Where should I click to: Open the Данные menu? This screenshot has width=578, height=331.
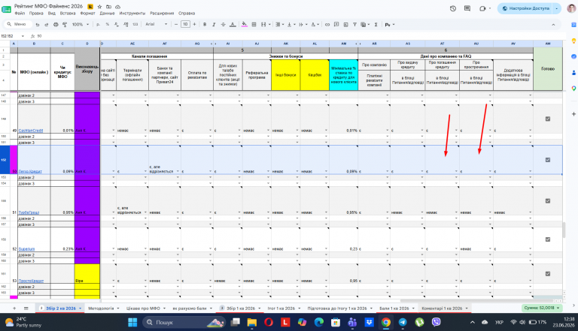pyautogui.click(x=107, y=14)
